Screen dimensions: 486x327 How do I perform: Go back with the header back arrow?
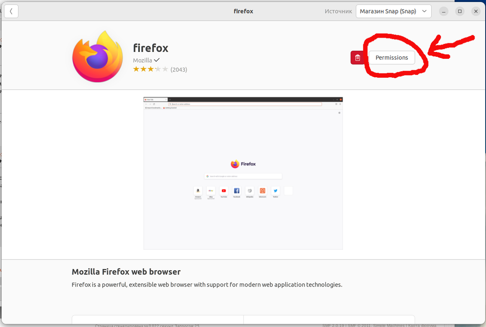tap(11, 11)
